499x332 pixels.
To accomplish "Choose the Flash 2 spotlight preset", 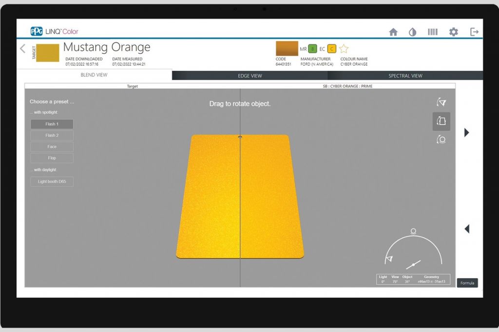I will (52, 135).
